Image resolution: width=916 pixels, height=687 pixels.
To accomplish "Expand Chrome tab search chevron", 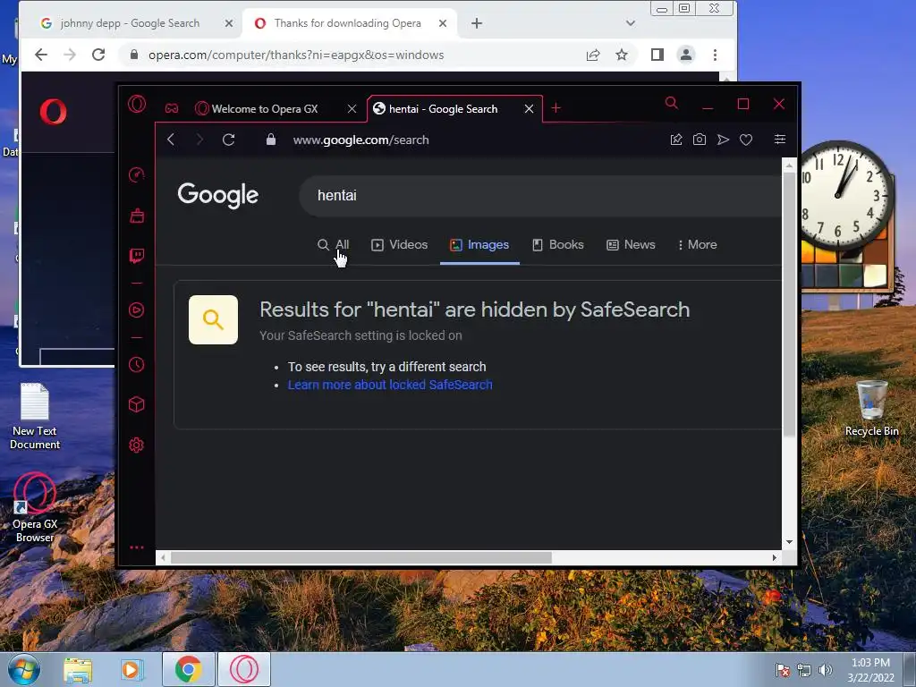I will (631, 23).
